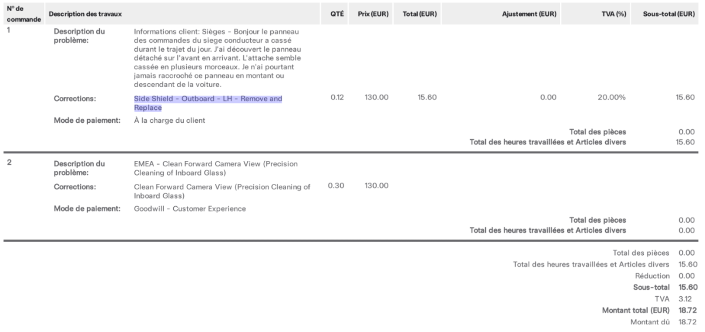Click the 0.12 quantity value
Viewport: 705px width, 332px height.
[337, 98]
